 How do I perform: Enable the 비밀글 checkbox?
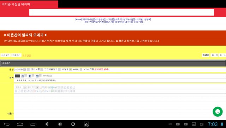(59, 69)
